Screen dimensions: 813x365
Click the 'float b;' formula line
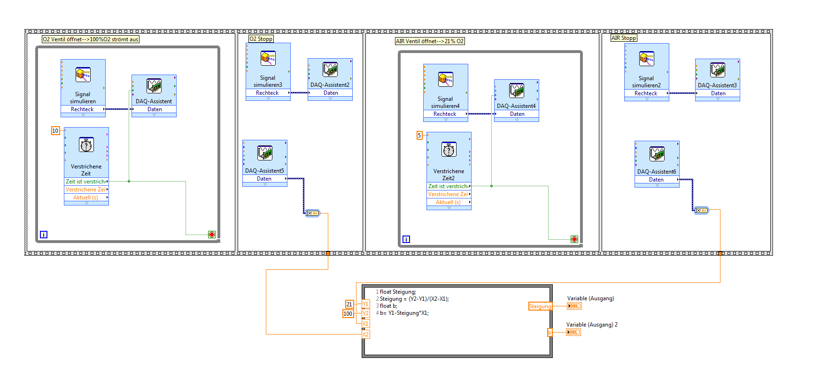[x=388, y=306]
